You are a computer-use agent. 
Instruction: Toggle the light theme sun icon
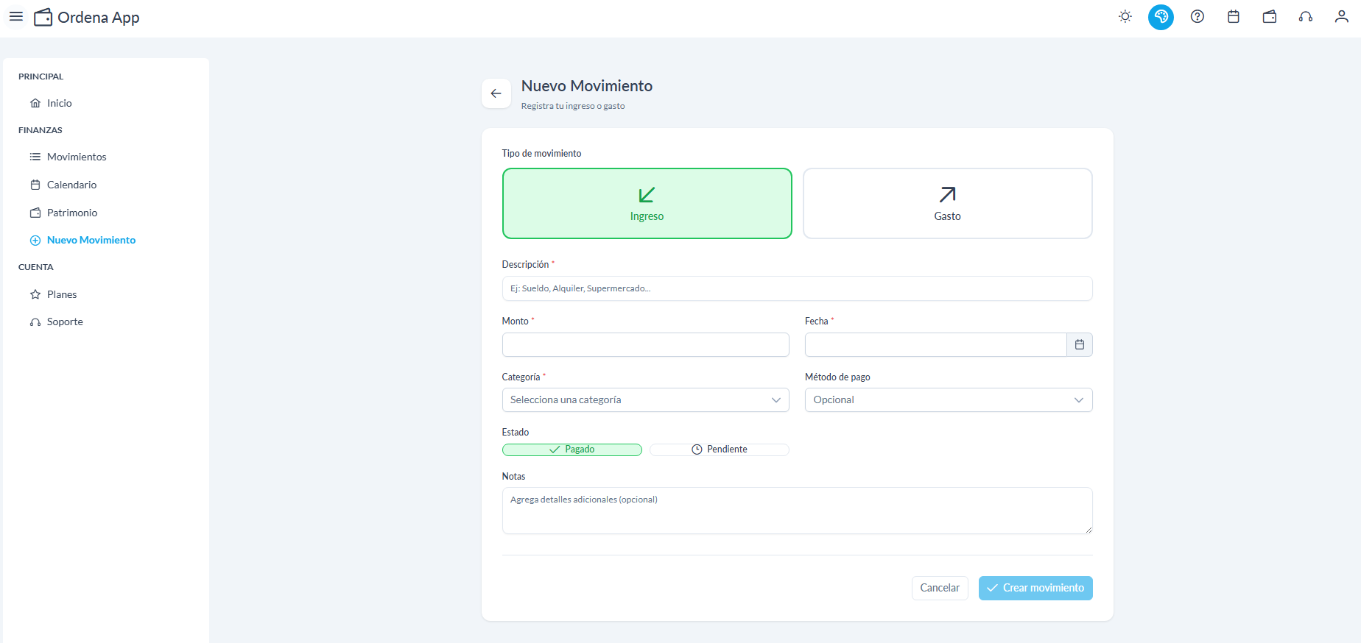click(x=1125, y=16)
